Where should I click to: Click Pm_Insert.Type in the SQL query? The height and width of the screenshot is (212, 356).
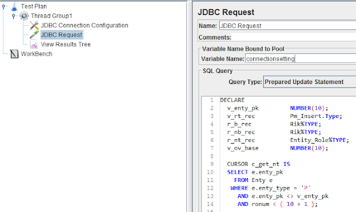coord(316,116)
